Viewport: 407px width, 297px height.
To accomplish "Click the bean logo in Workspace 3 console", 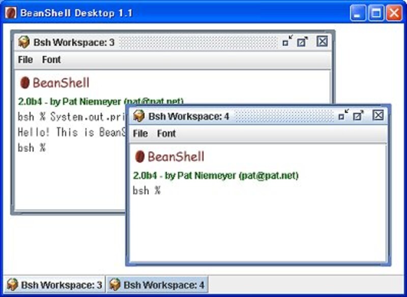I will [24, 83].
